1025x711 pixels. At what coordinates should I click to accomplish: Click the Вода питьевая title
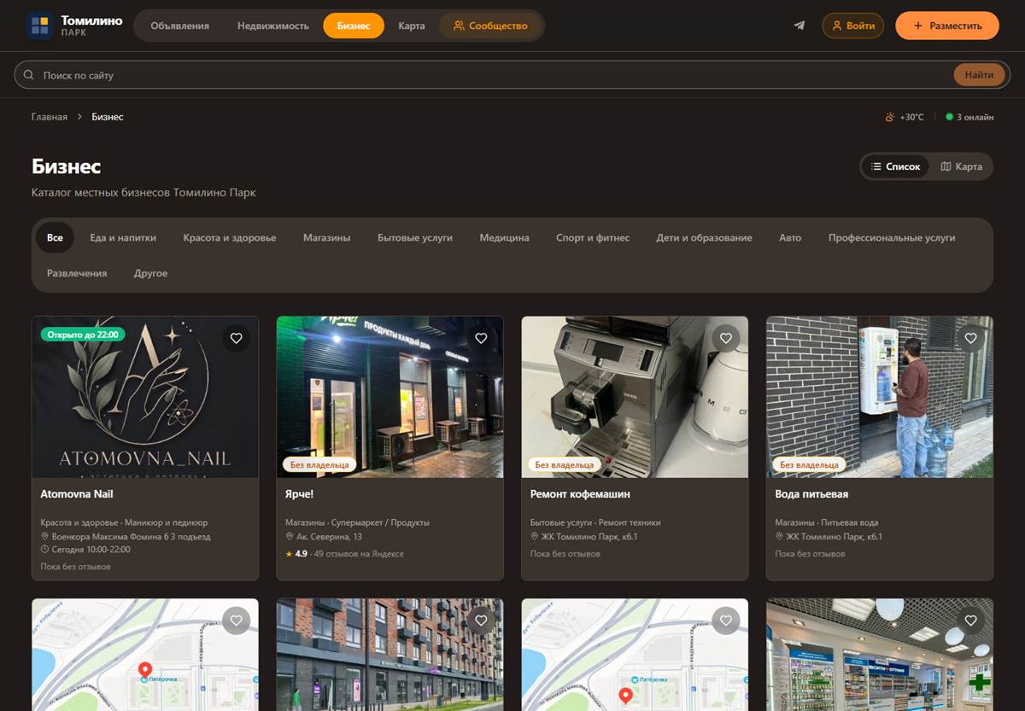(811, 494)
